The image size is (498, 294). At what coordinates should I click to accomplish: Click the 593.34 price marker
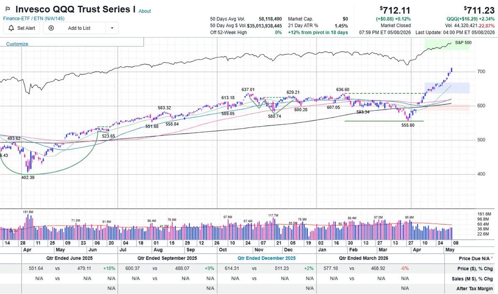363,112
